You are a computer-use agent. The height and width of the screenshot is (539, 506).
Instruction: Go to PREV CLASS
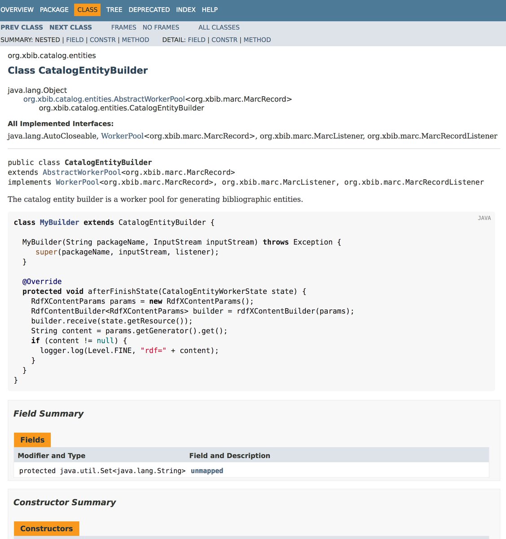[x=22, y=27]
